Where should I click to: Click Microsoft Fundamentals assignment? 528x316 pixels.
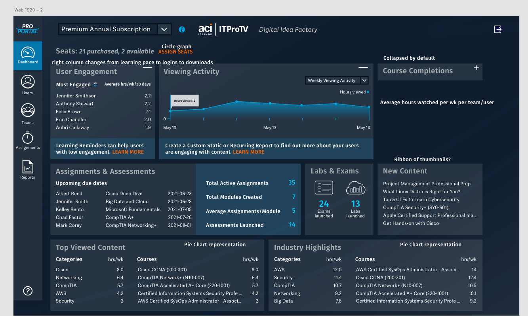point(133,209)
